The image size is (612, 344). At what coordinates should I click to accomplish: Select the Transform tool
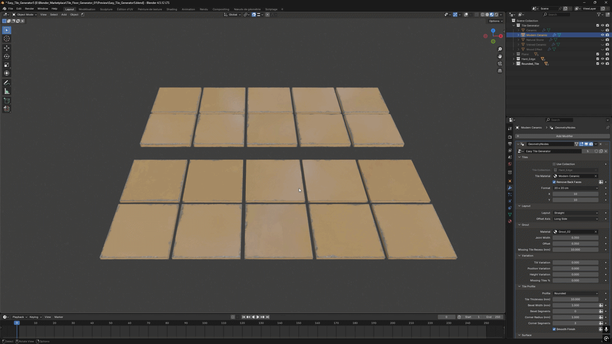point(7,73)
